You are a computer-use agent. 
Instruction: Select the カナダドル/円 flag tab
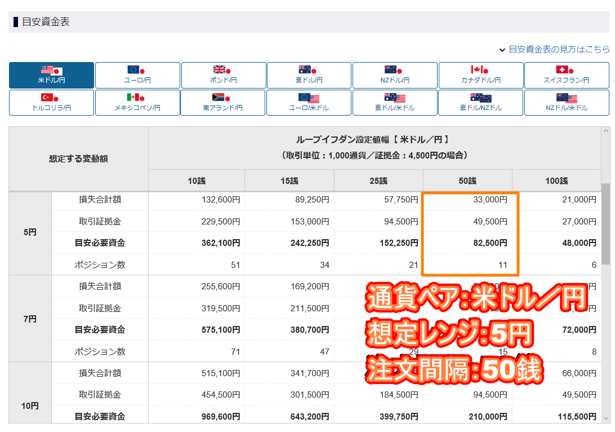click(481, 75)
